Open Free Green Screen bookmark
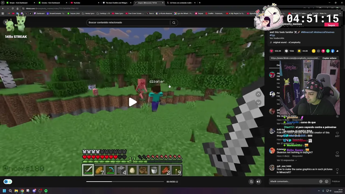Viewport: 345px width, 194px height. [135, 13]
